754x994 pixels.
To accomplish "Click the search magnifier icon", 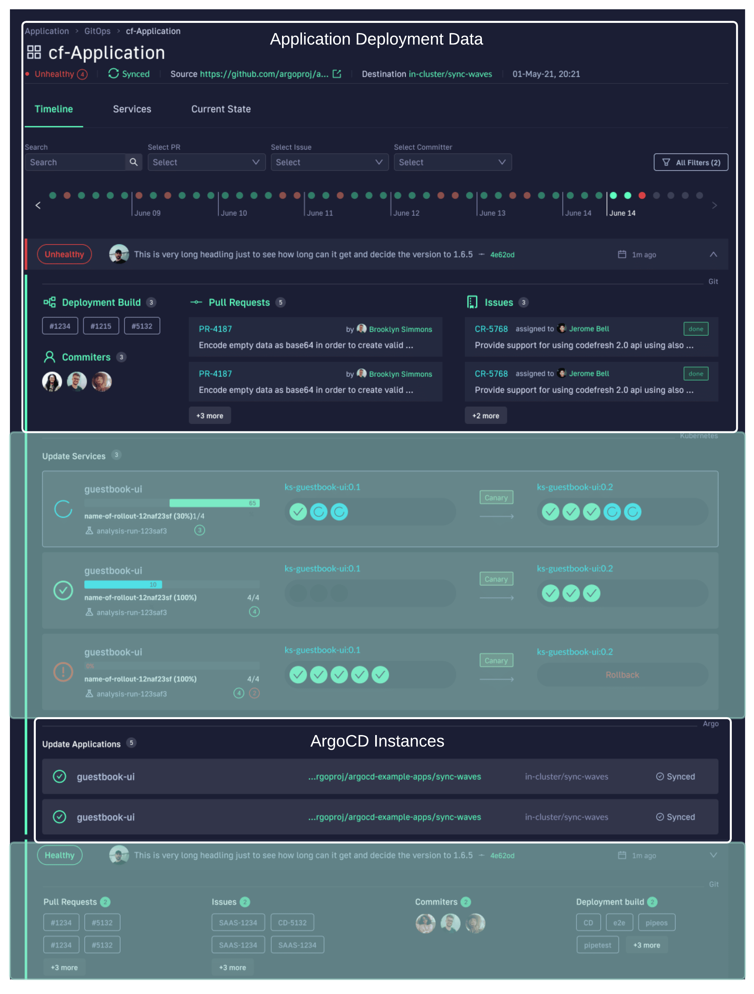I will pyautogui.click(x=133, y=162).
